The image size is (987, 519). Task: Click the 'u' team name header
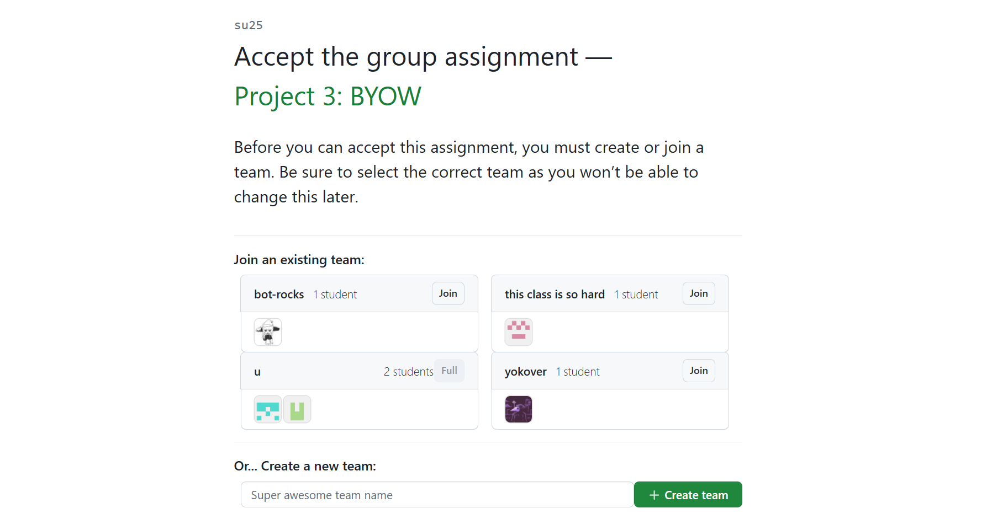[x=257, y=371]
